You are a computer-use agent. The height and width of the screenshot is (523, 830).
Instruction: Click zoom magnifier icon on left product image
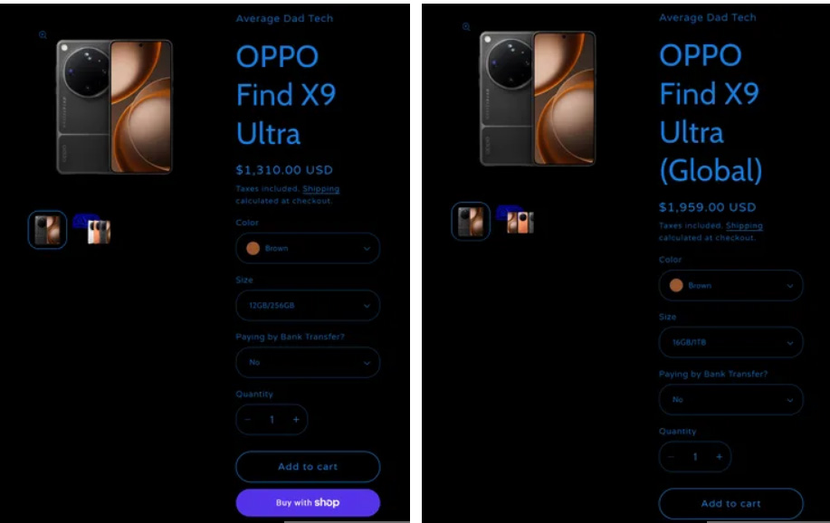[x=43, y=35]
